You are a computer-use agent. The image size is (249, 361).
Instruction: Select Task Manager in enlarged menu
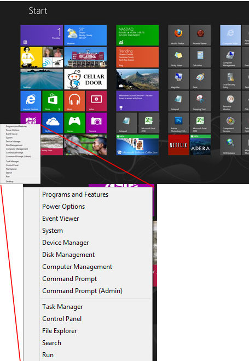(62, 307)
